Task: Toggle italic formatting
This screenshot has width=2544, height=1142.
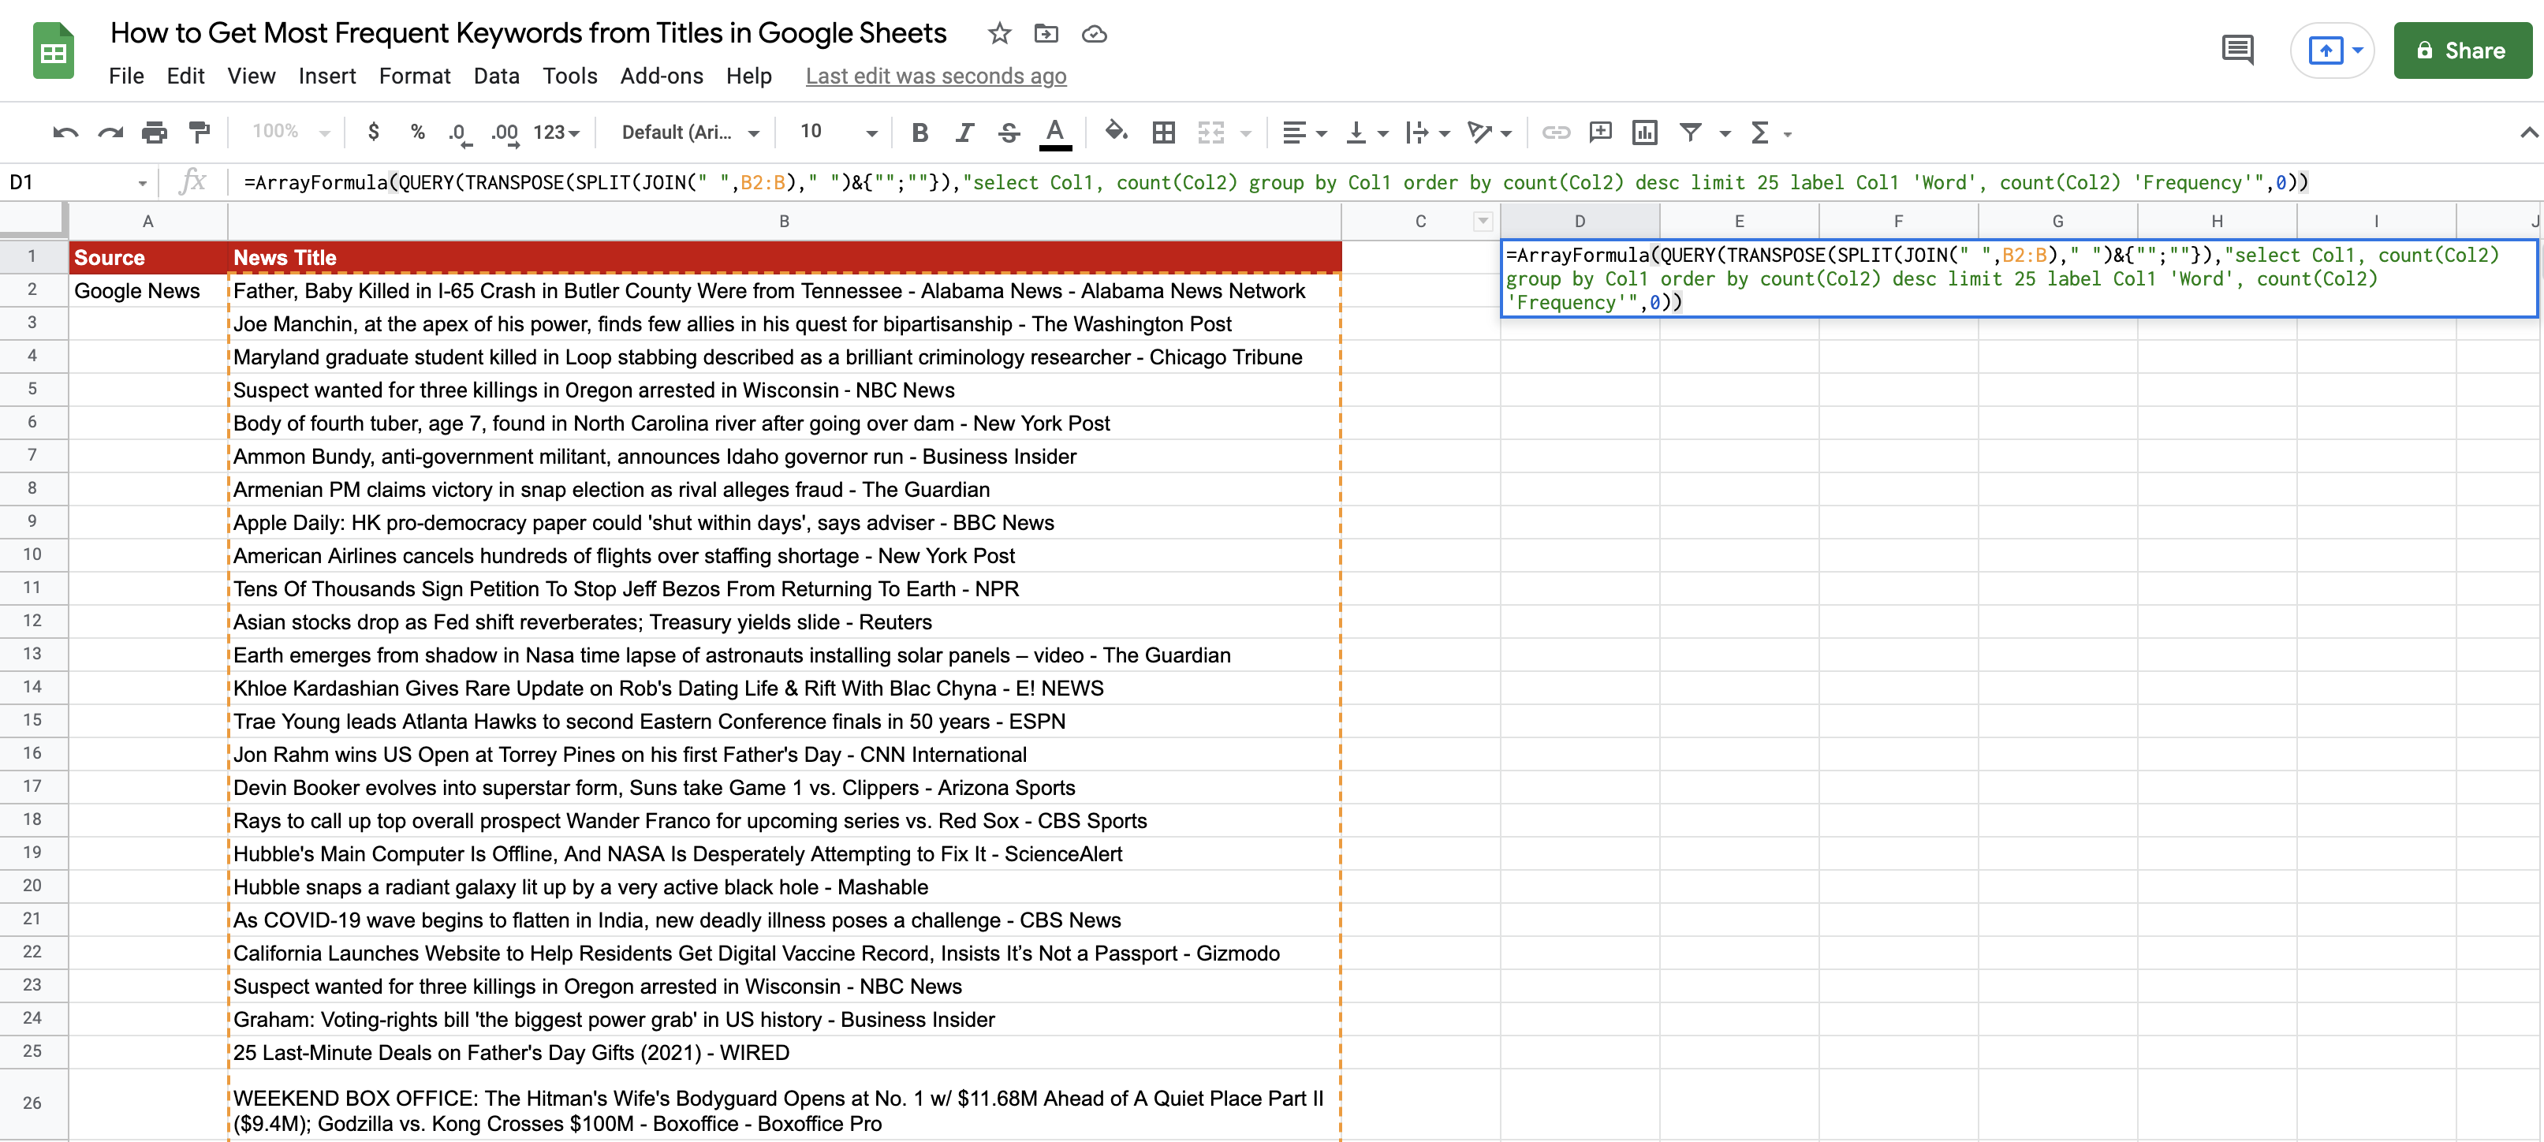Action: 964,132
